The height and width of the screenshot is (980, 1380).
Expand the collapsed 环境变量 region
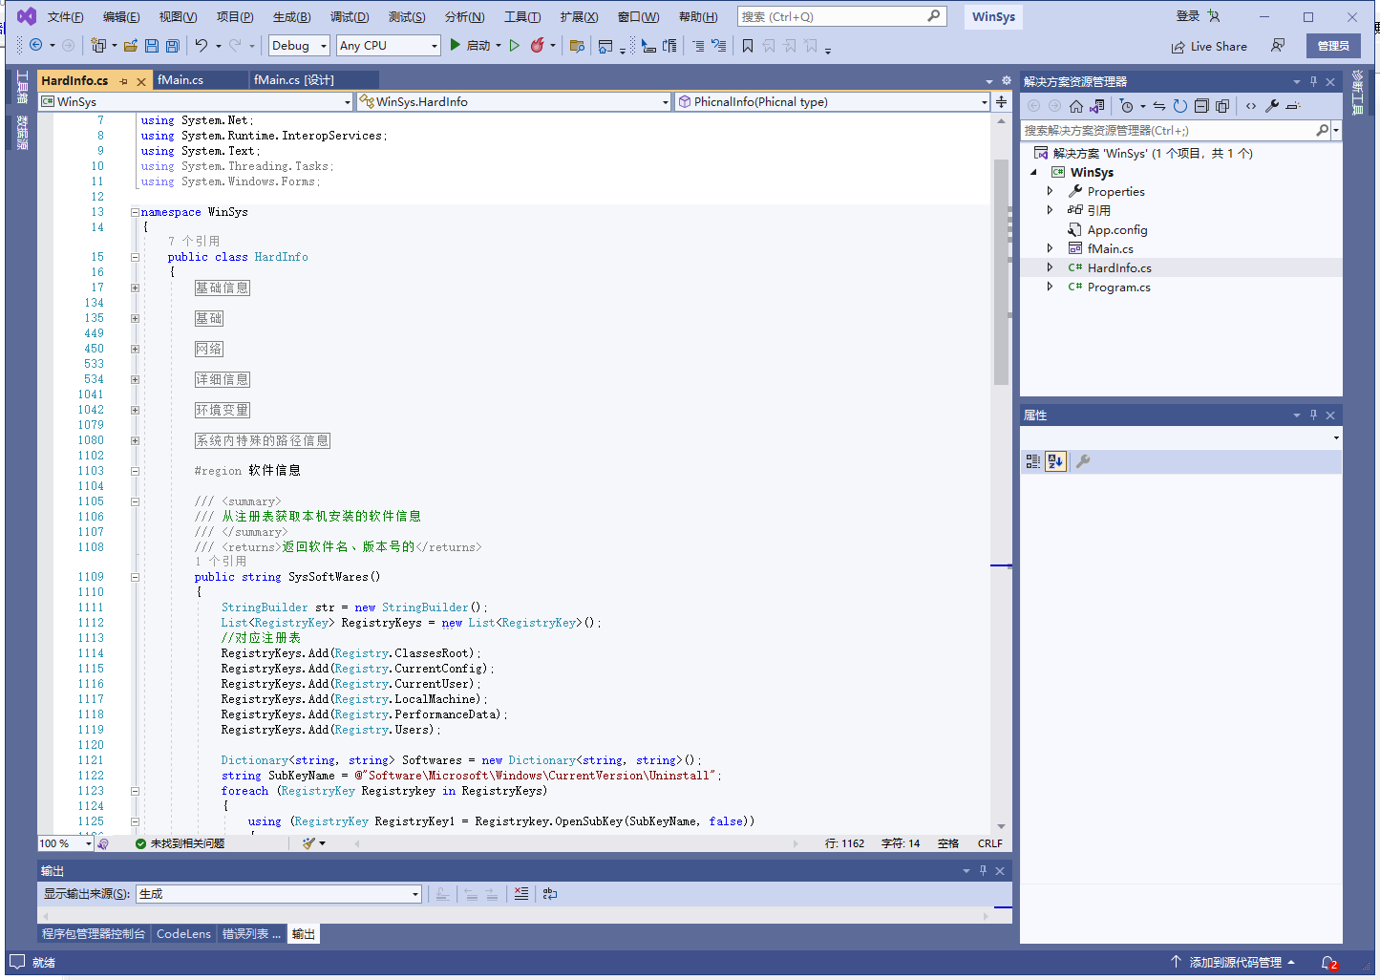pos(135,410)
